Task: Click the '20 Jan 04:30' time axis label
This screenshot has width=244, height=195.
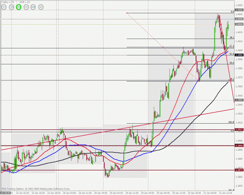Action: coord(163,193)
